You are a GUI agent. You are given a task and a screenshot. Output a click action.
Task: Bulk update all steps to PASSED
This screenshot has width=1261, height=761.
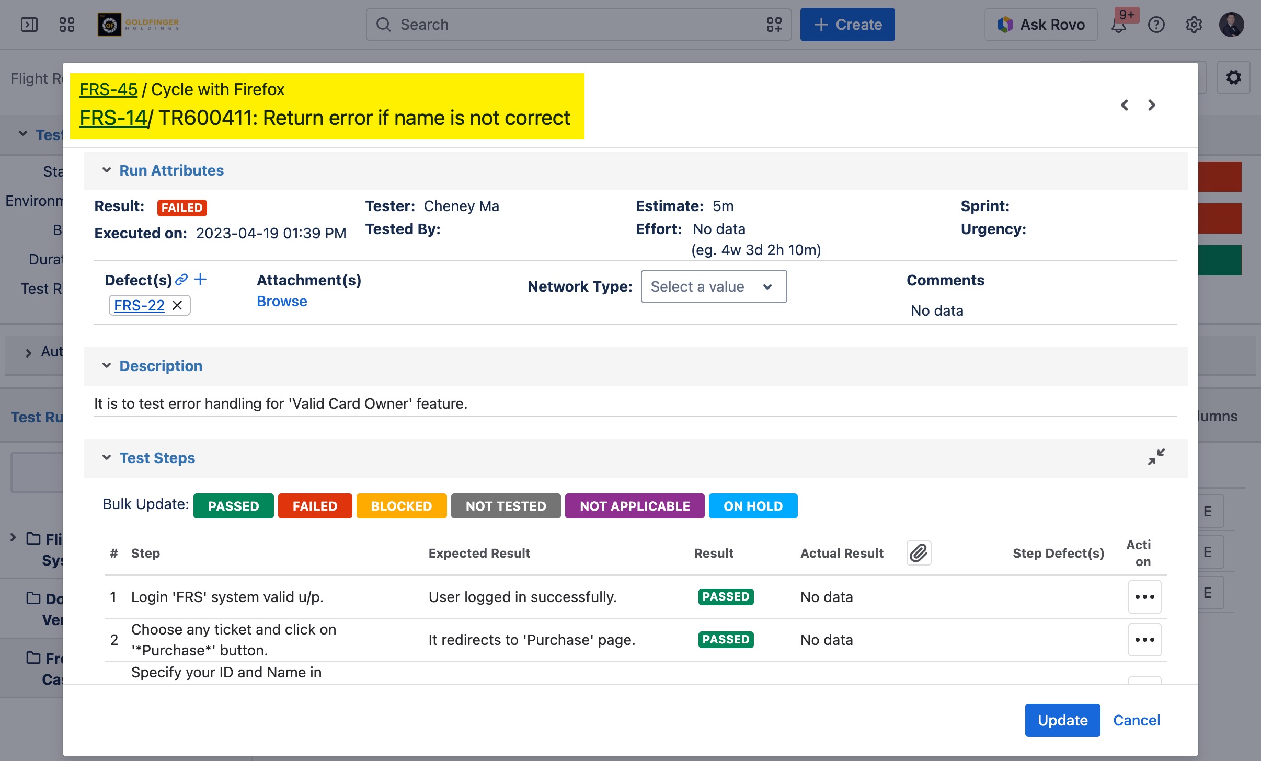(x=233, y=506)
